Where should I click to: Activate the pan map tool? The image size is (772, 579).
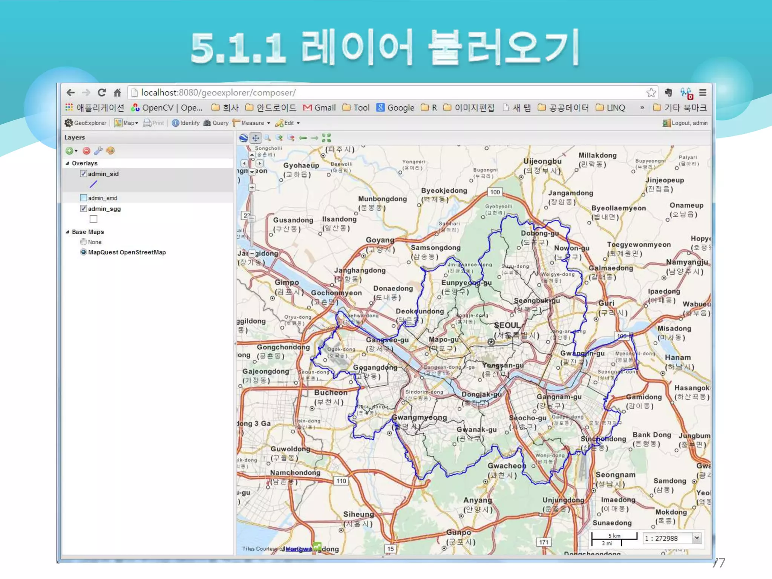click(x=256, y=138)
